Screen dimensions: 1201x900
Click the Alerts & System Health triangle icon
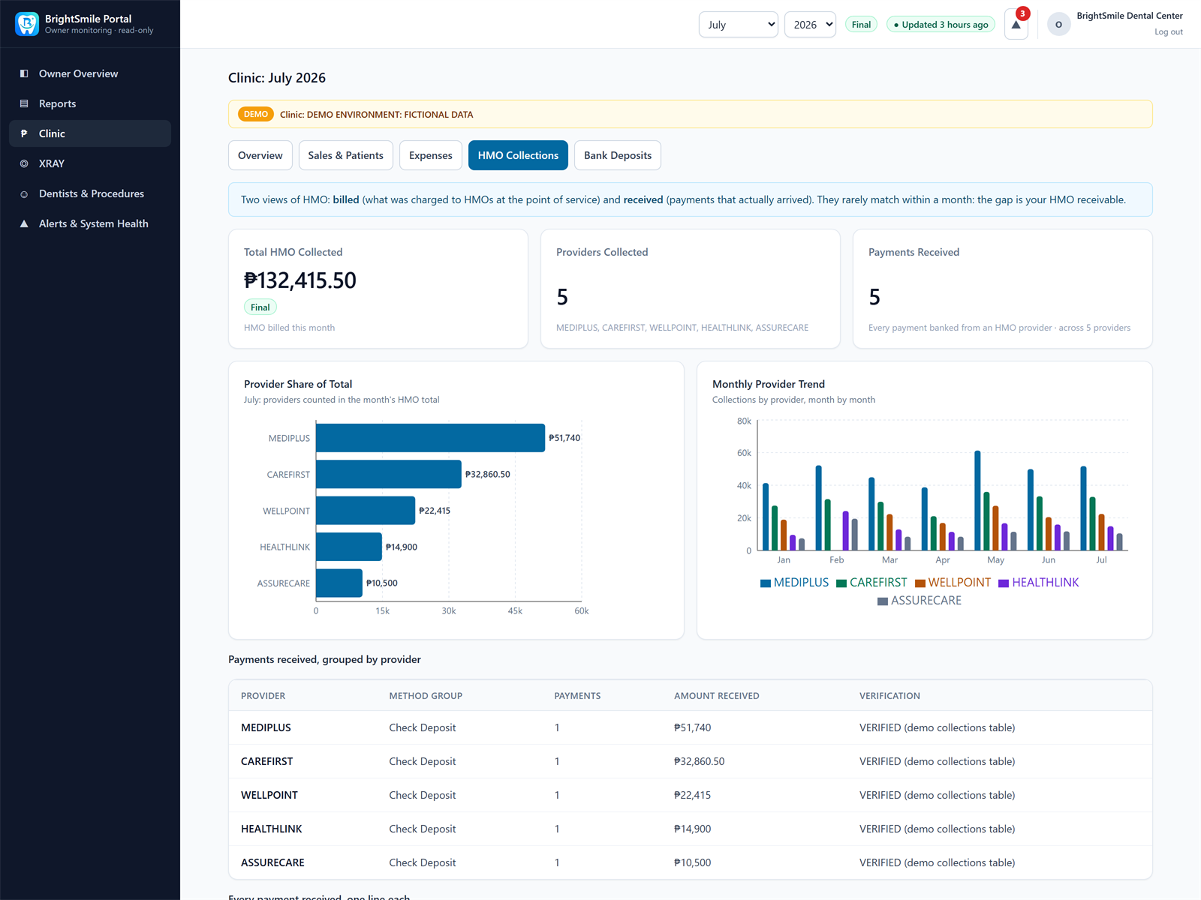coord(24,223)
